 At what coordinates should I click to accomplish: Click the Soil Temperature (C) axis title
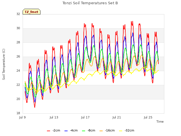tap(4, 64)
